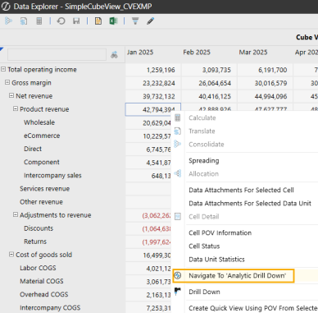The height and width of the screenshot is (313, 318).
Task: Click the binoculars search icon
Action: pyautogui.click(x=114, y=55)
